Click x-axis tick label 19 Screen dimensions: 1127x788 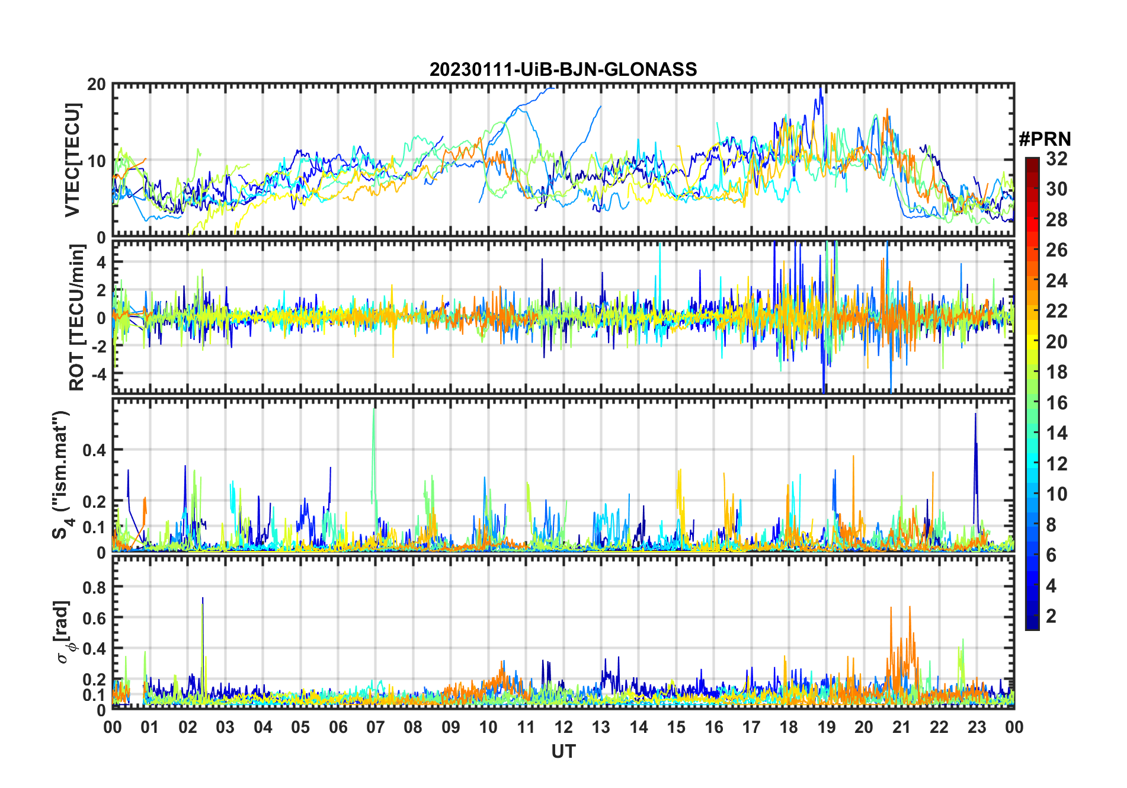coord(827,727)
